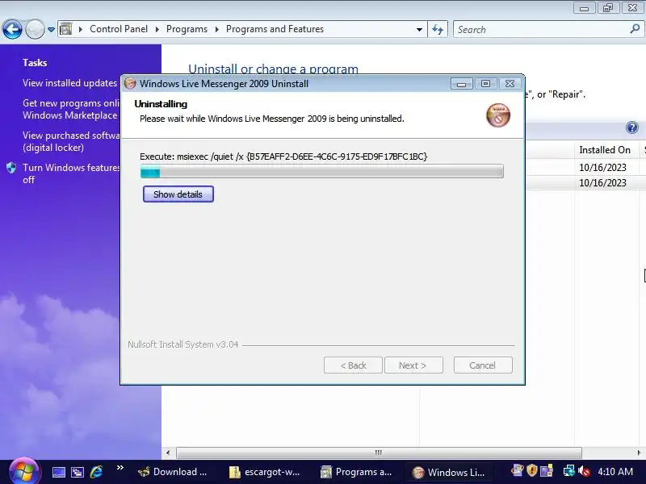Click the security shield tray icon
This screenshot has width=646, height=484.
click(x=532, y=470)
